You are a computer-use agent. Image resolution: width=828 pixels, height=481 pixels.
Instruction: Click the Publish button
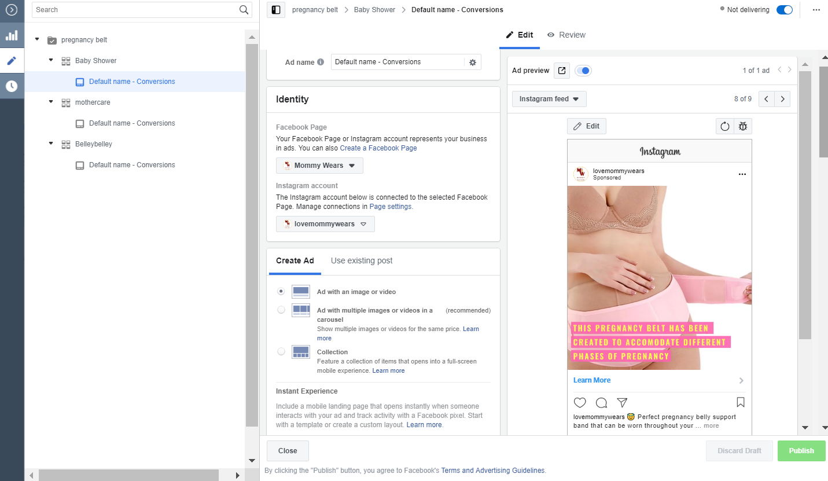(801, 451)
